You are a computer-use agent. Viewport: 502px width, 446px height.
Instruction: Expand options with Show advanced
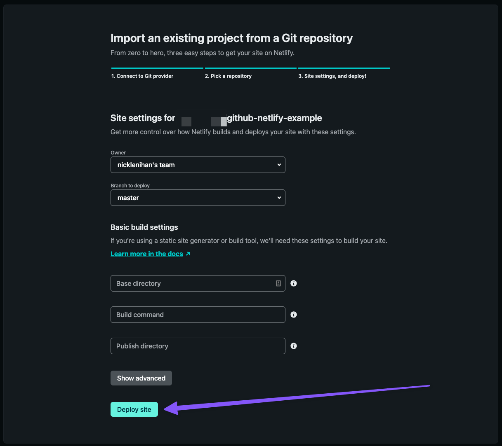[x=141, y=378]
